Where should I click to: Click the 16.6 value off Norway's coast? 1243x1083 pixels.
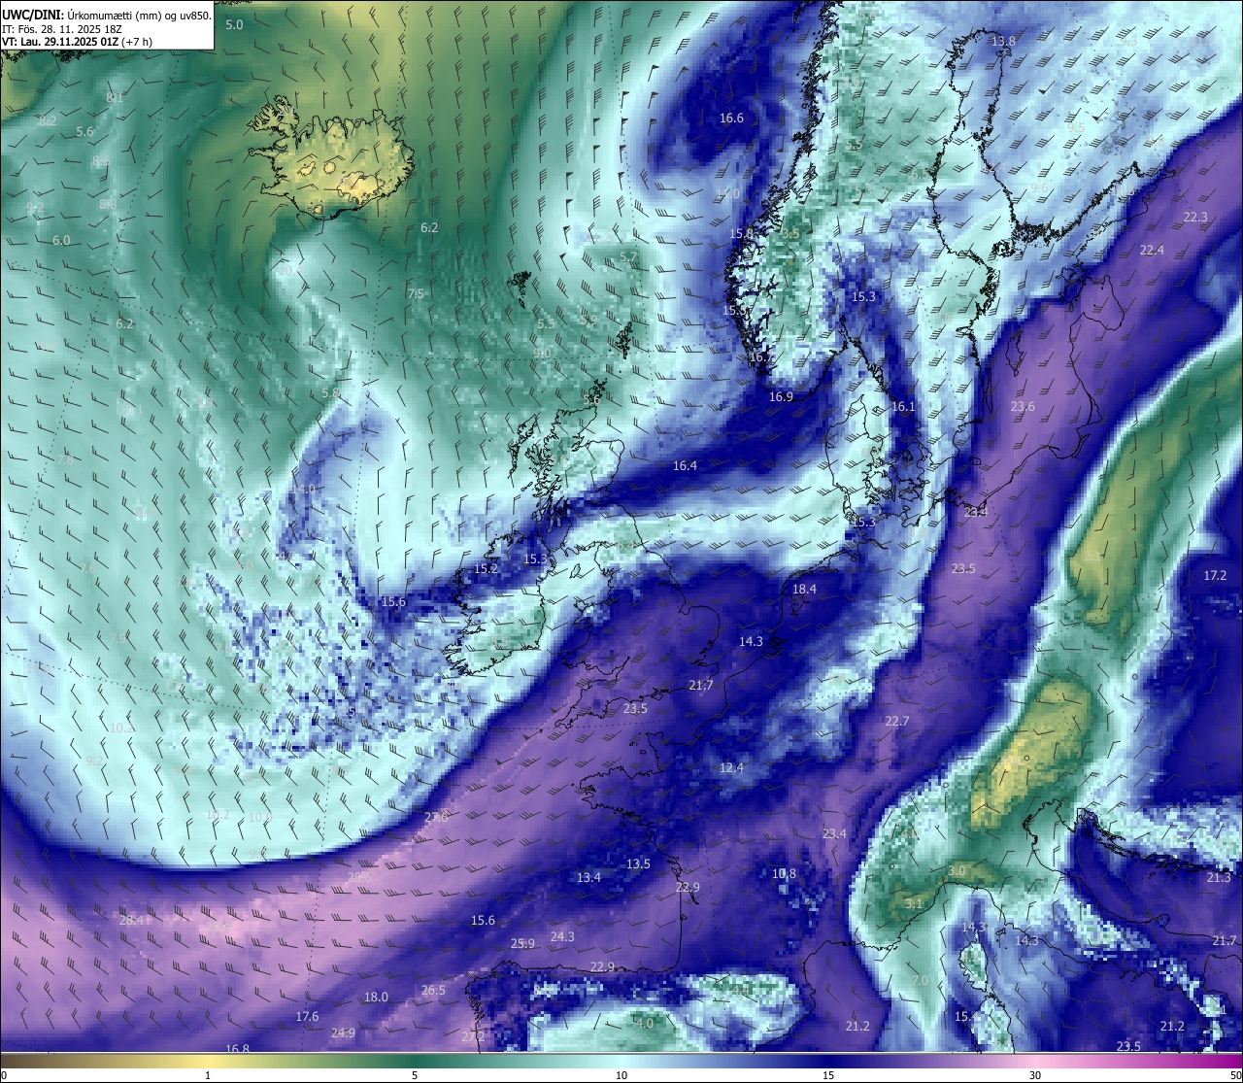pyautogui.click(x=731, y=118)
